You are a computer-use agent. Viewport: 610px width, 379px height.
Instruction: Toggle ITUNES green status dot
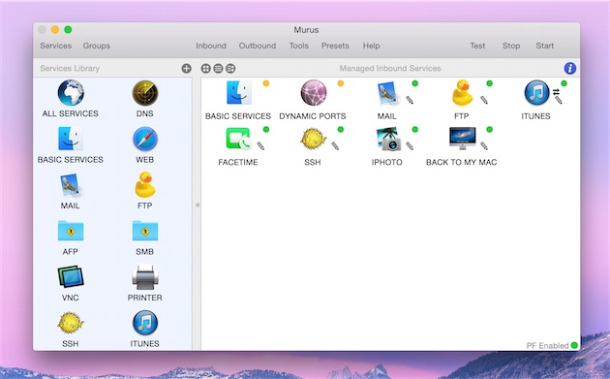[x=564, y=83]
